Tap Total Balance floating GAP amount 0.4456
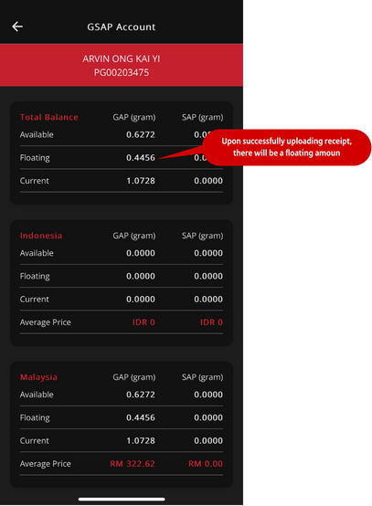 point(141,157)
